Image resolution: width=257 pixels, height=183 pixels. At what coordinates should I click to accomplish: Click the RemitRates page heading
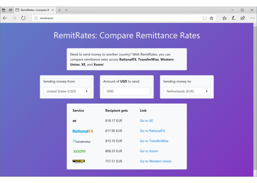tap(127, 36)
